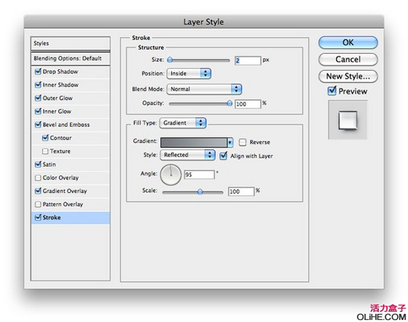Toggle the Preview checkbox

click(x=331, y=91)
